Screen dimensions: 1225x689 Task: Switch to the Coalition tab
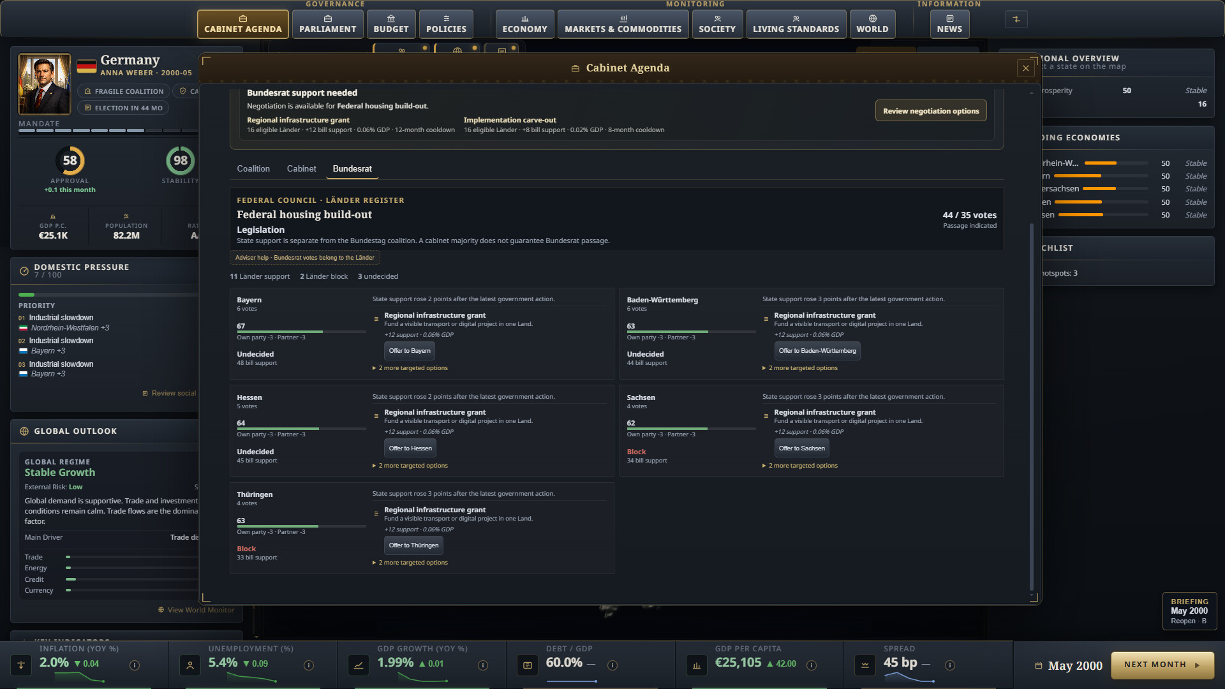(x=253, y=169)
